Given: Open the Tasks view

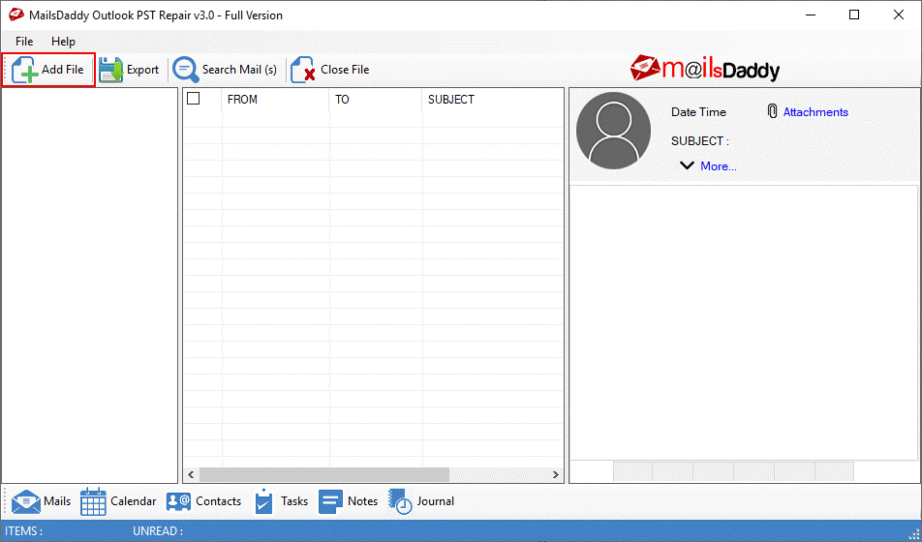Looking at the screenshot, I should 281,501.
